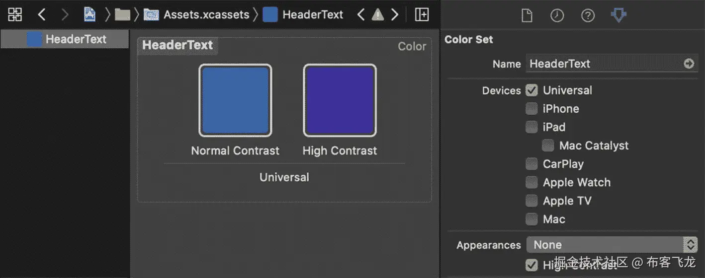Select HeaderText in the asset list

click(76, 39)
